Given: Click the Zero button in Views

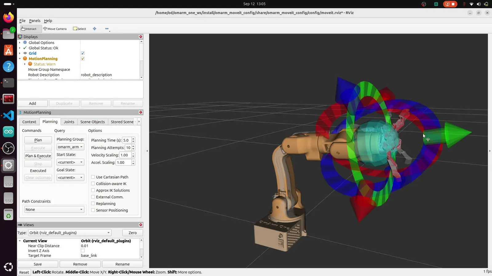Looking at the screenshot, I should click(x=133, y=233).
